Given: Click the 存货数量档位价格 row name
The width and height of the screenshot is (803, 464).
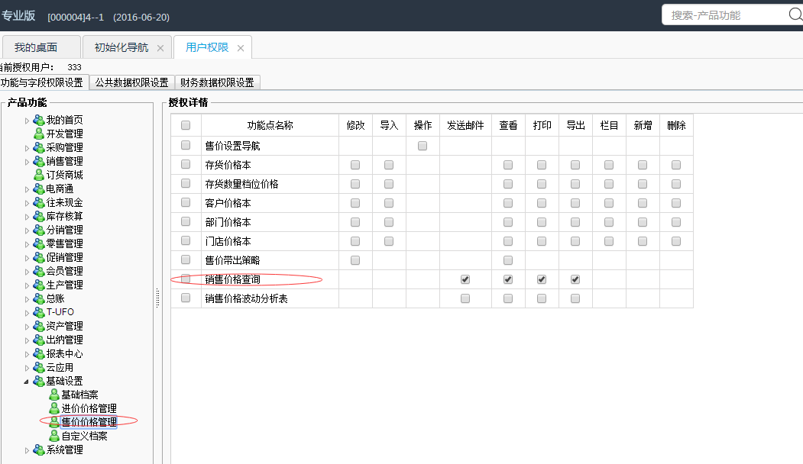Looking at the screenshot, I should coord(241,184).
